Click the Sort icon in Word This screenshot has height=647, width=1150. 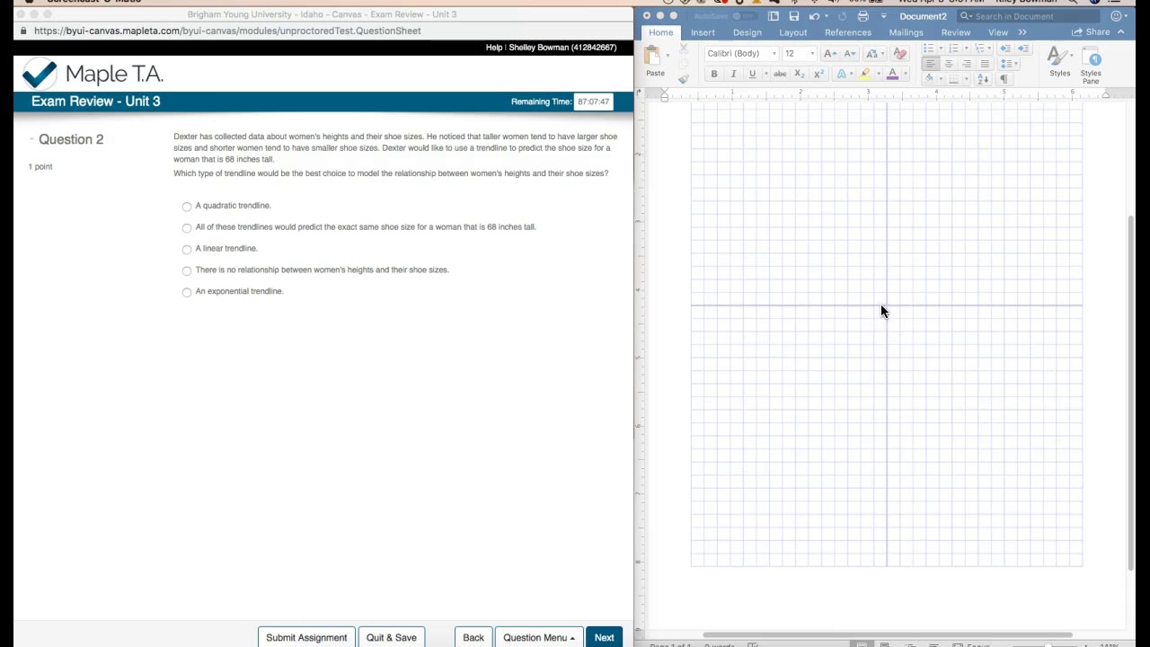point(984,79)
